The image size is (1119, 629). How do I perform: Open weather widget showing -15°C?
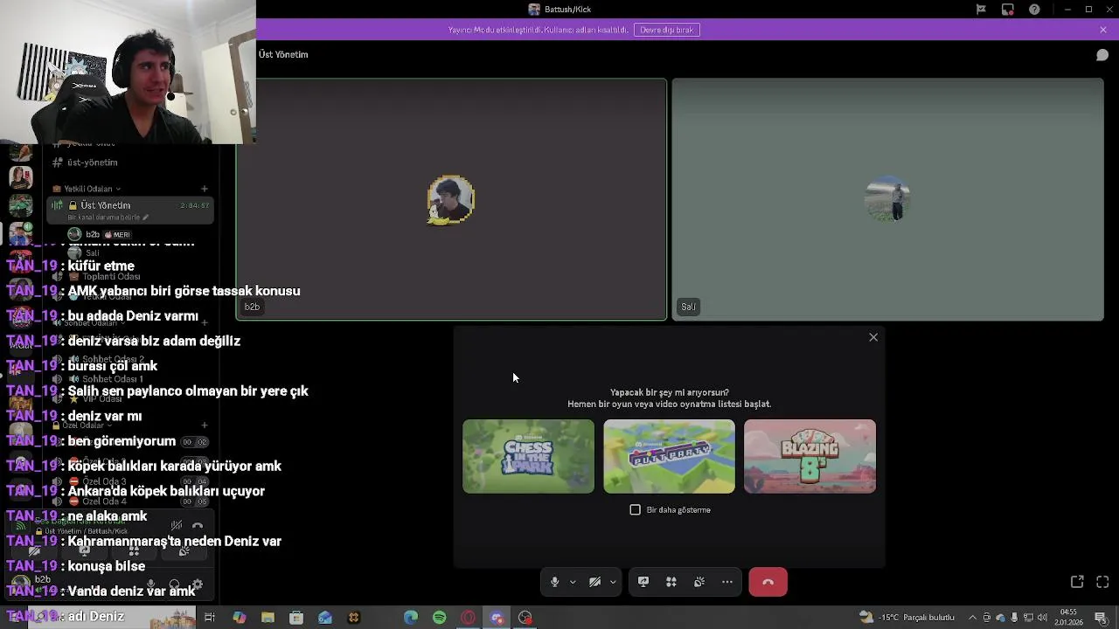coord(907,618)
